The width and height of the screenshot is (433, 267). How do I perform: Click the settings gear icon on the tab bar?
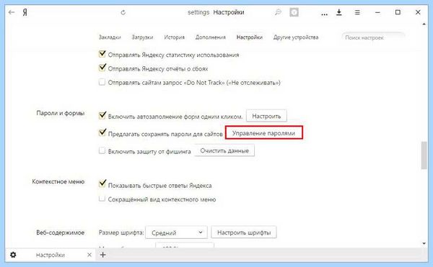(x=13, y=255)
